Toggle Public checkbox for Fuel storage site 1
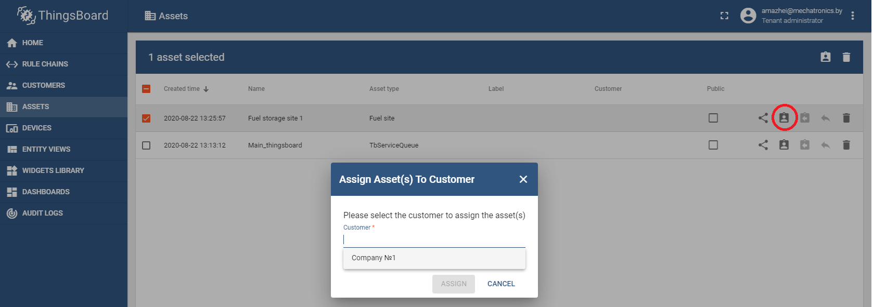Screen dimensions: 873x307 point(713,118)
